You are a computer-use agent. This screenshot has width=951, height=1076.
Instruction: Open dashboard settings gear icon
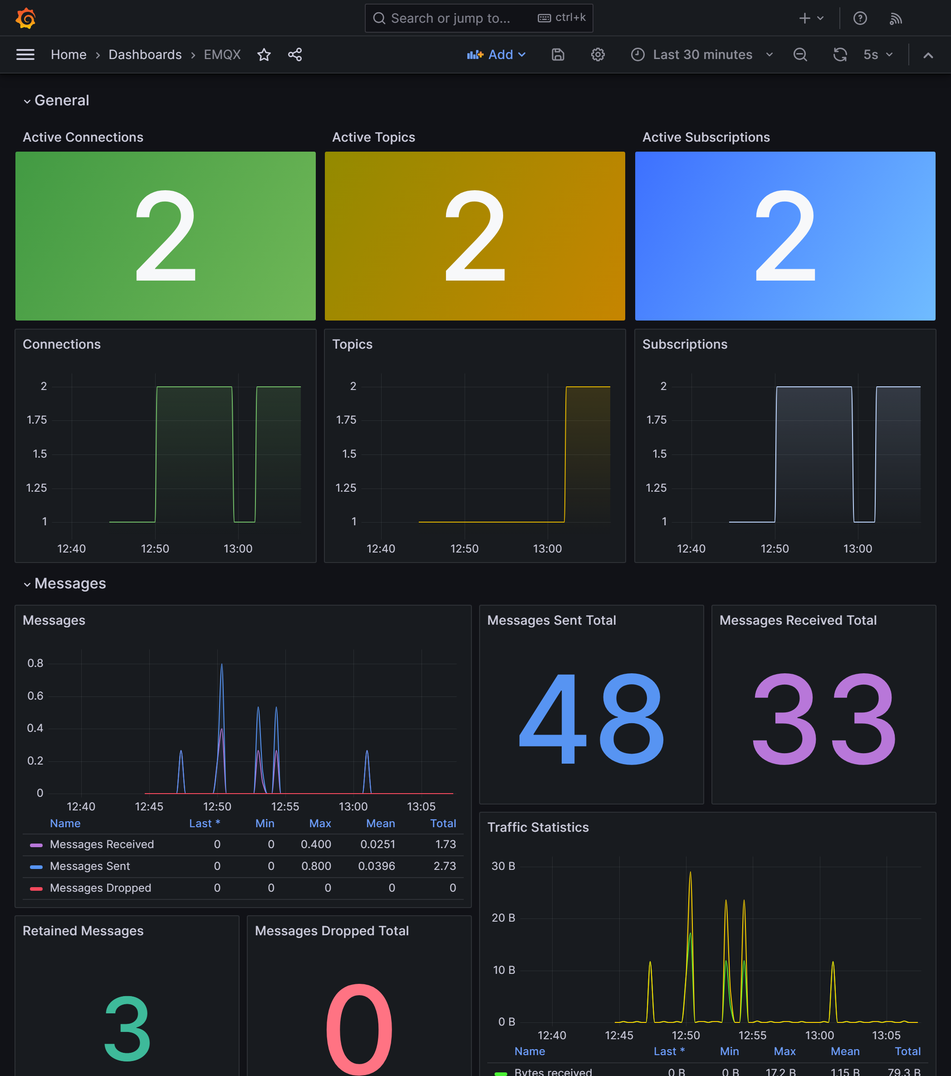pos(598,55)
